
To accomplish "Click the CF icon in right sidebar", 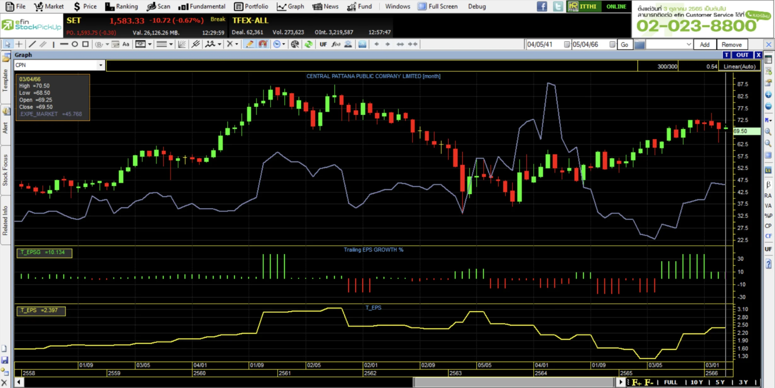I will tap(768, 236).
